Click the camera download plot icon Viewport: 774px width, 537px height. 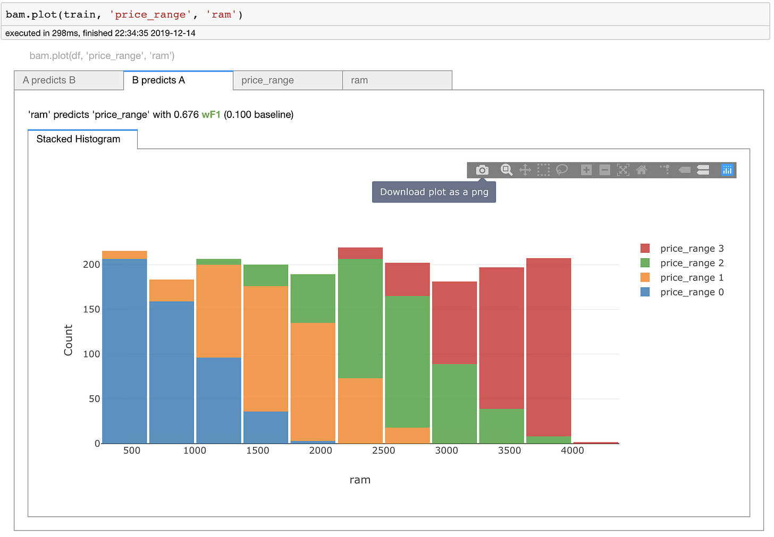482,170
